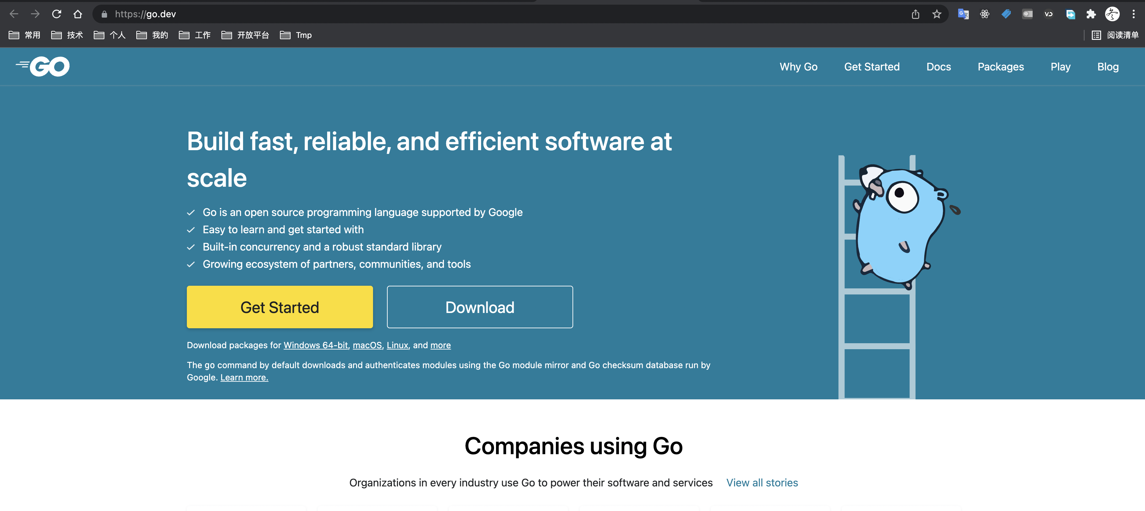Open the 阅读清单 reading list
Screen dimensions: 1145x511
pyautogui.click(x=1116, y=35)
